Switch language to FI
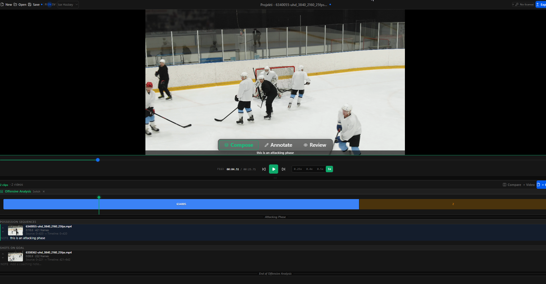546x284 pixels. point(46,4)
